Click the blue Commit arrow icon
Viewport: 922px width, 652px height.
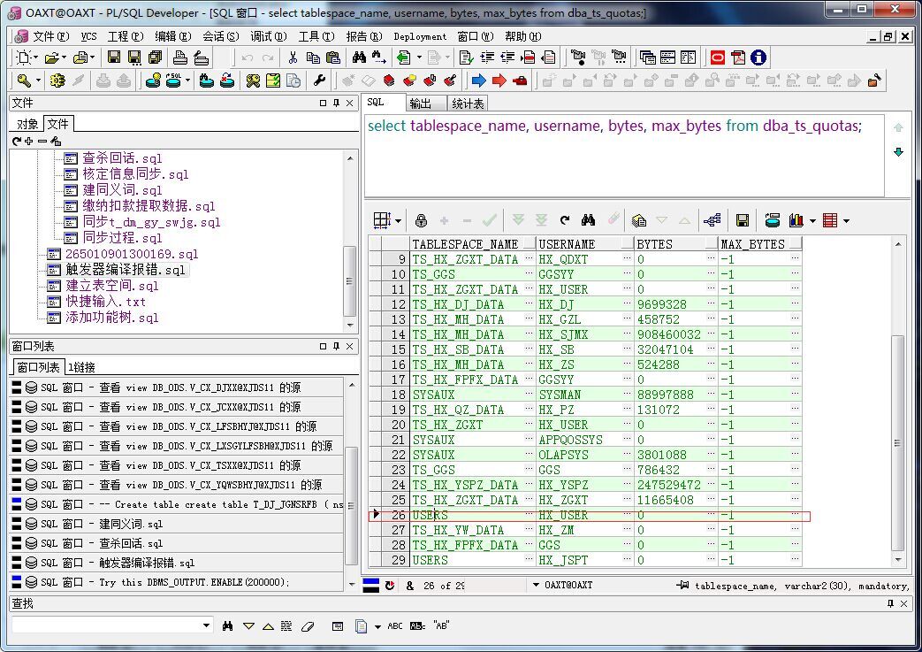coord(478,81)
